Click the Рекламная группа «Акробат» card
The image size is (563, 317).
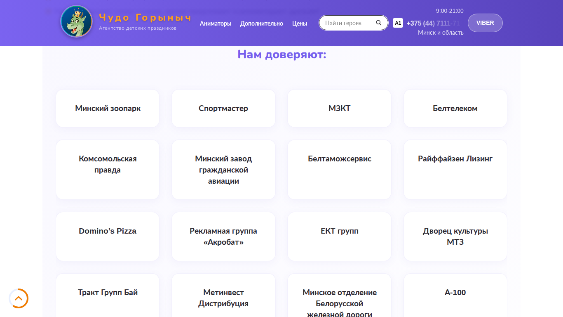(x=223, y=237)
